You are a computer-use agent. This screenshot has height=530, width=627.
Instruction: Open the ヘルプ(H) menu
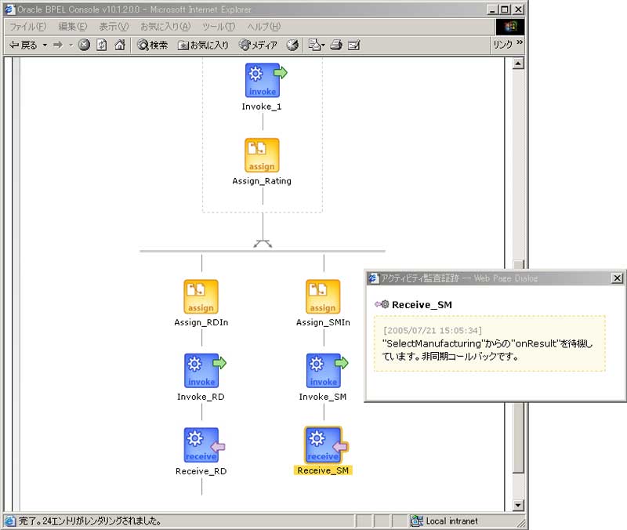(x=264, y=27)
